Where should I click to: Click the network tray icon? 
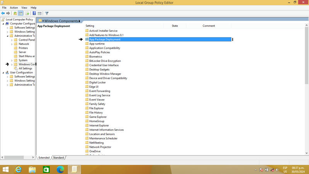[x=272, y=170]
